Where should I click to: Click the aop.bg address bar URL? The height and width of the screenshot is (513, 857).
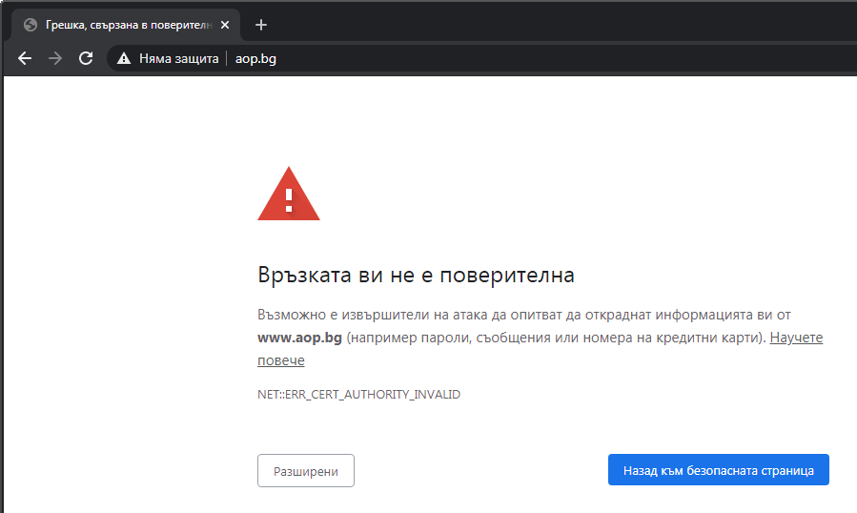[x=255, y=58]
